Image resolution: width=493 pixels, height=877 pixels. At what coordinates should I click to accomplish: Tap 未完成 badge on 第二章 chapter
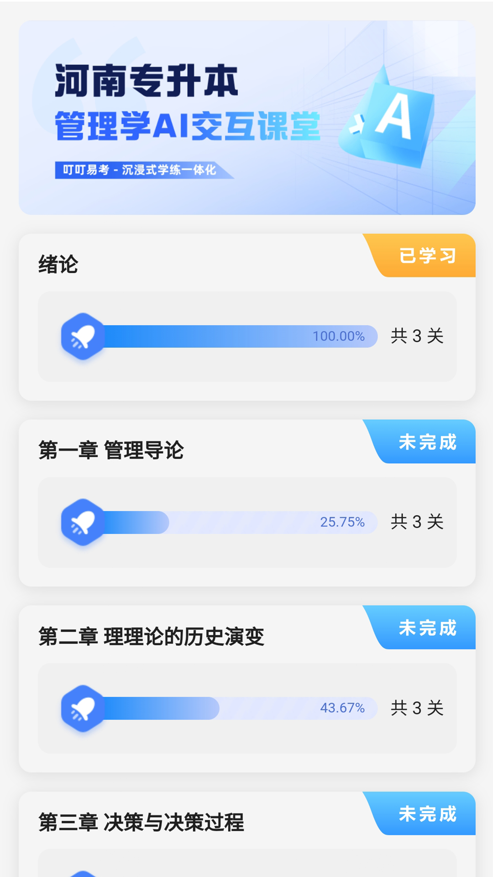tap(427, 628)
